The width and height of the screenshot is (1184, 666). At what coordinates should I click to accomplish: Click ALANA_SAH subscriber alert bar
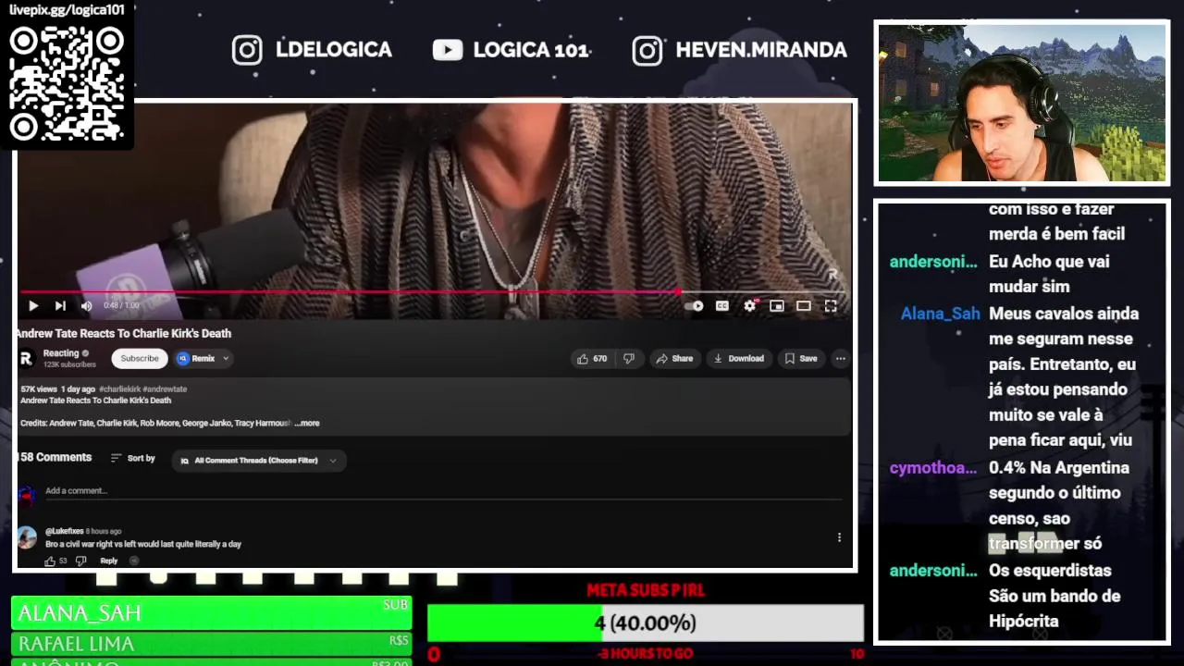pyautogui.click(x=211, y=613)
